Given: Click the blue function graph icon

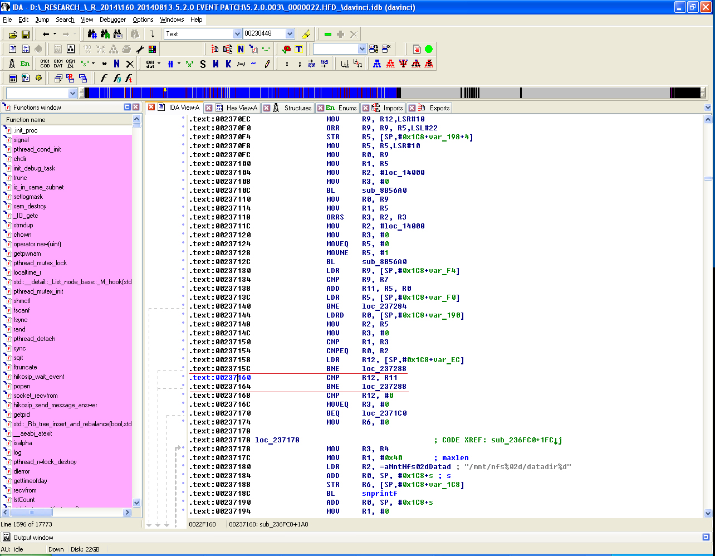Looking at the screenshot, I should click(x=377, y=64).
